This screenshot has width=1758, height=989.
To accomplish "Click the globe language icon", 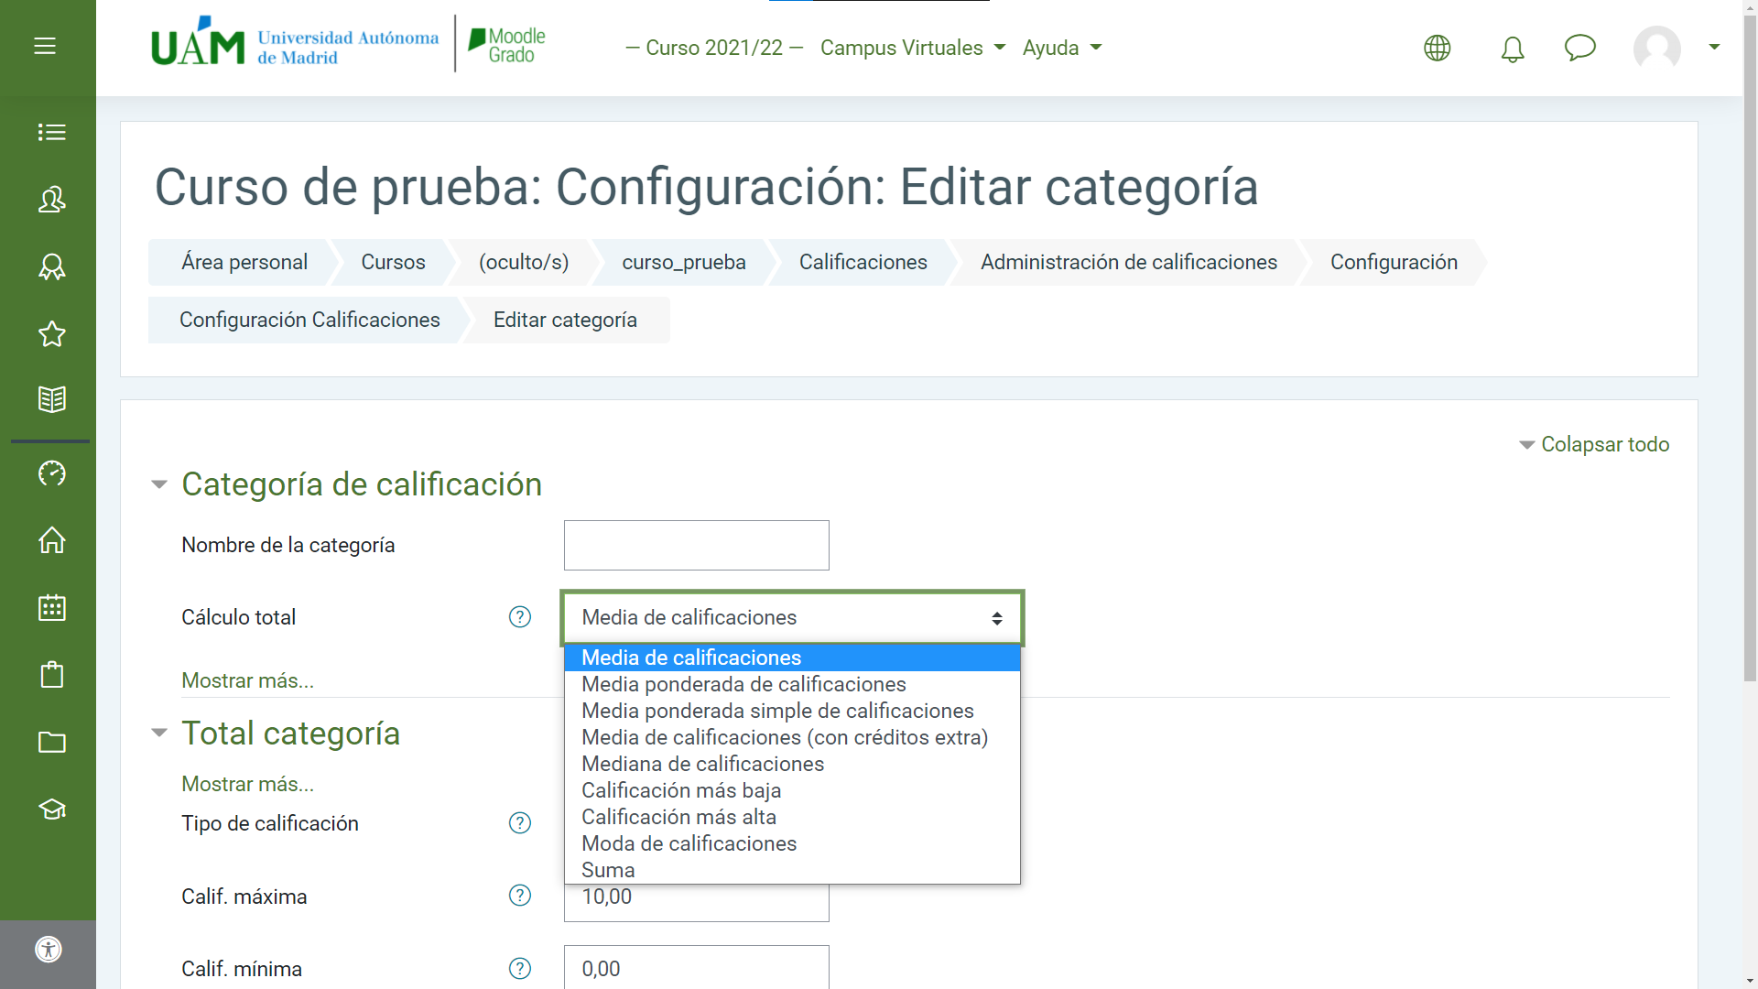I will (x=1437, y=48).
